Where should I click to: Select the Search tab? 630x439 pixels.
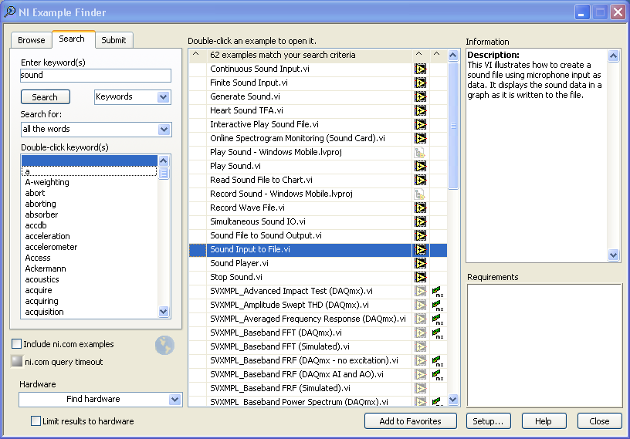72,39
